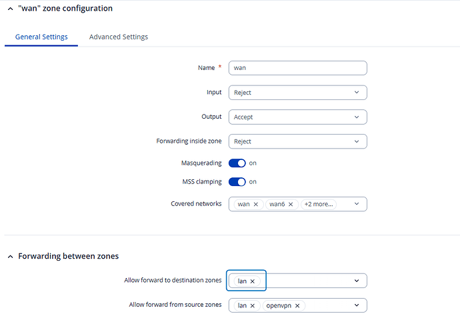This screenshot has width=460, height=318.
Task: Switch to the Advanced Settings tab
Action: pos(119,37)
